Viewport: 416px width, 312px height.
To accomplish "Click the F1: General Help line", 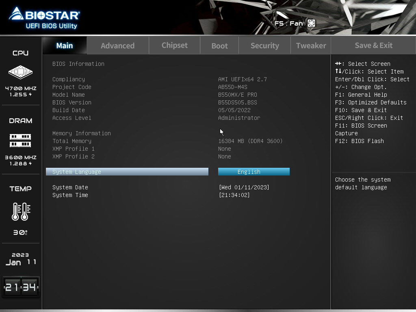I will [361, 95].
